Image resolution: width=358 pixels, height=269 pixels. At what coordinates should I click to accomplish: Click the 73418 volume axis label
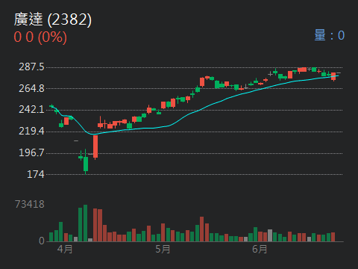click(x=30, y=204)
